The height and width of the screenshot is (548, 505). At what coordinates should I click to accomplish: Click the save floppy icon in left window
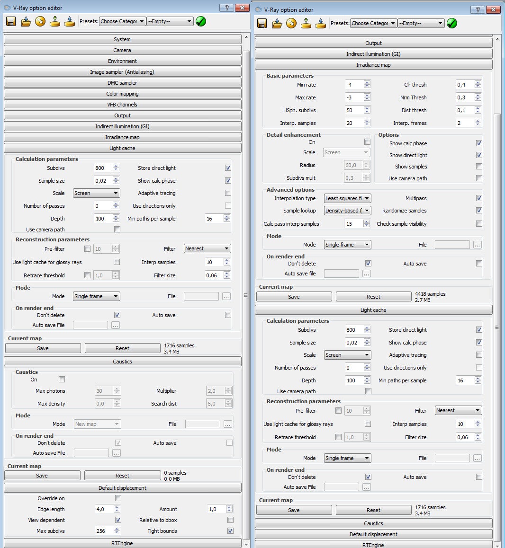coord(11,21)
